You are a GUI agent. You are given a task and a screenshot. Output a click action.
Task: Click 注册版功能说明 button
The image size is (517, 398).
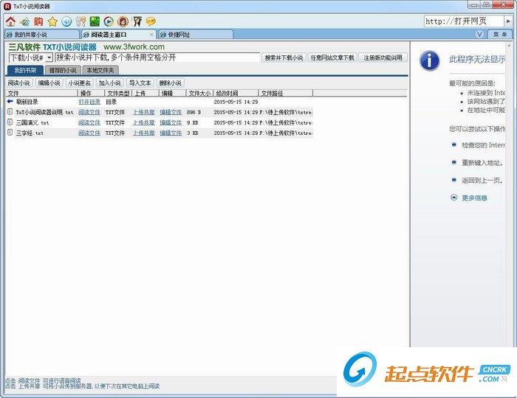click(x=383, y=57)
